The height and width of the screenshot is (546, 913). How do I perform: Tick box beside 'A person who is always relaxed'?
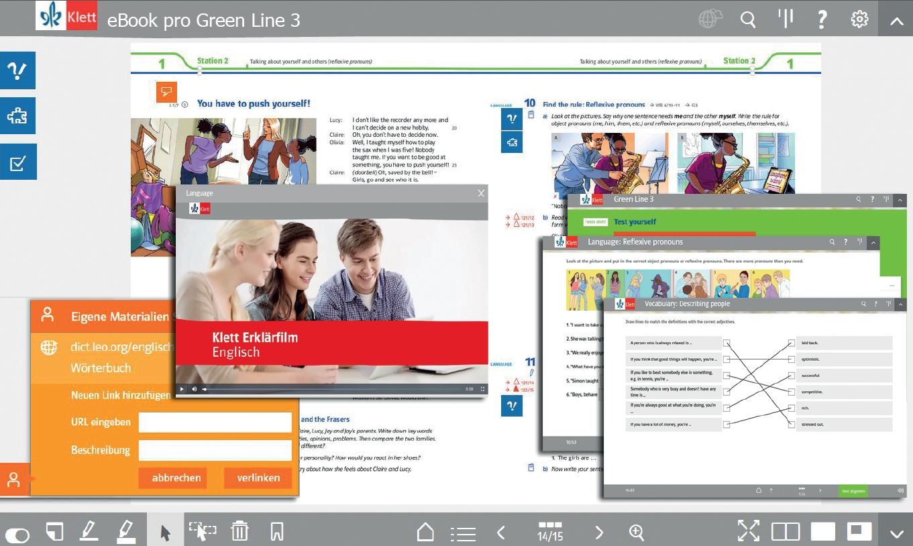[x=727, y=343]
